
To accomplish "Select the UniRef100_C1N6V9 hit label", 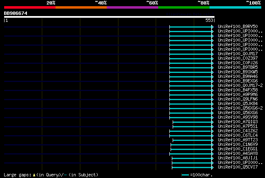I will coord(238,144).
